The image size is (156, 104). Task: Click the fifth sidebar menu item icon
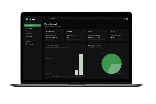point(26,36)
